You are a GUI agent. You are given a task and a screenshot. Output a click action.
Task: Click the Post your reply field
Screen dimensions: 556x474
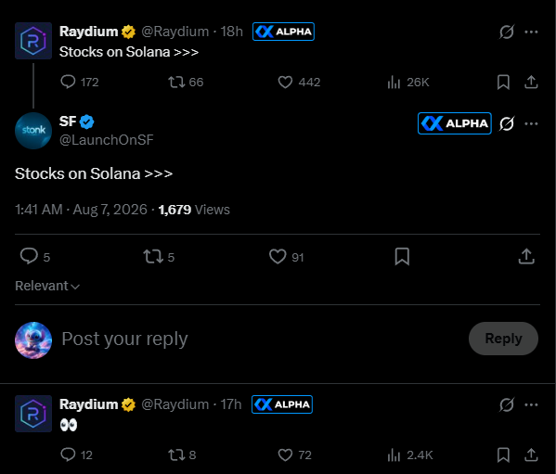click(263, 339)
